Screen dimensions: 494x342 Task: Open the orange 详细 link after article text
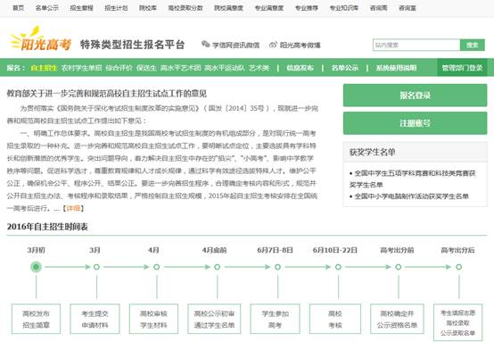click(x=73, y=208)
